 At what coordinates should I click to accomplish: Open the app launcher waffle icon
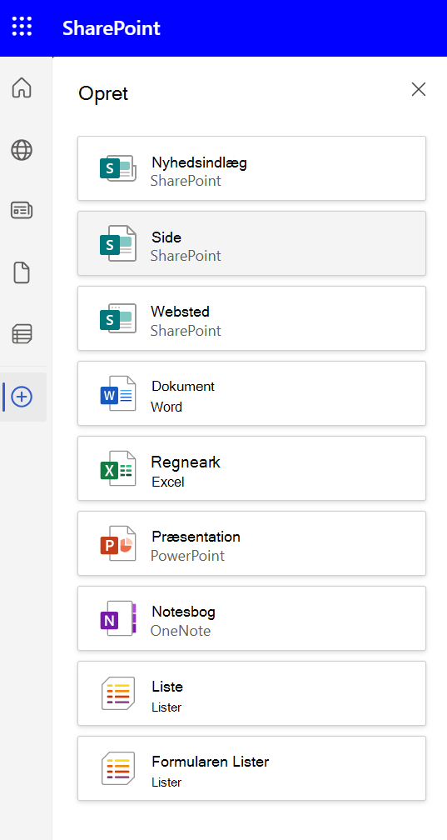[22, 27]
